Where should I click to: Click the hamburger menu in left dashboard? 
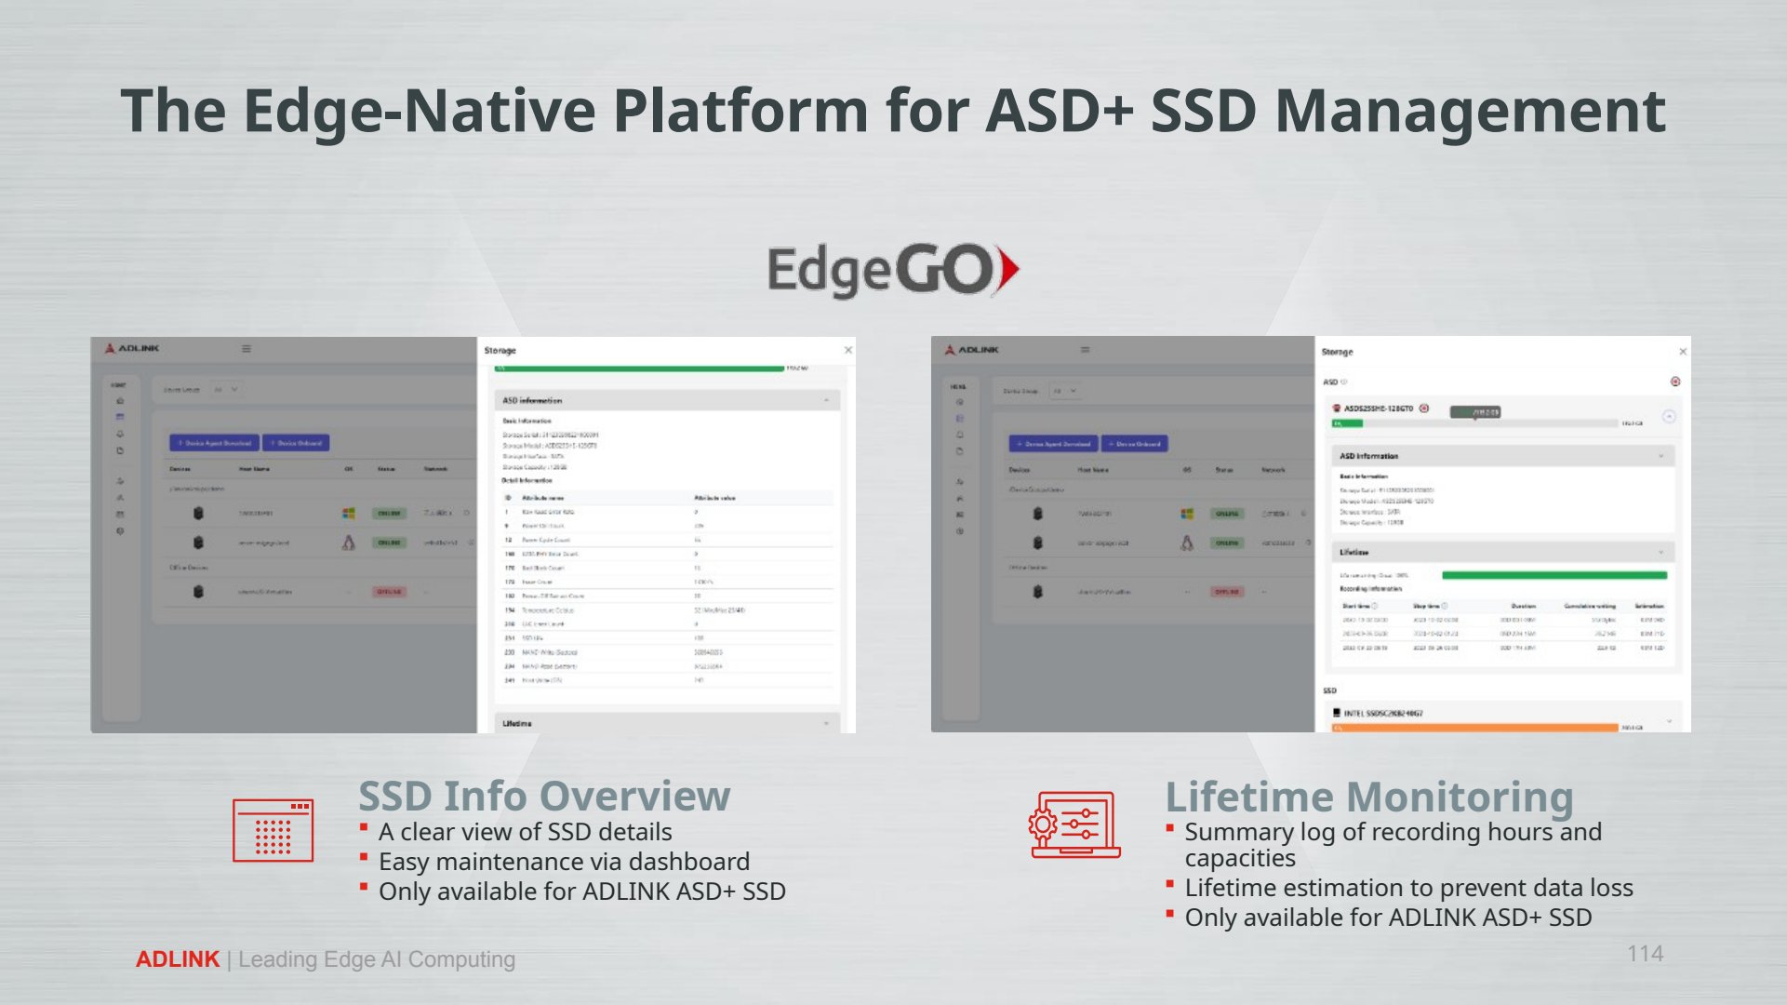point(247,349)
